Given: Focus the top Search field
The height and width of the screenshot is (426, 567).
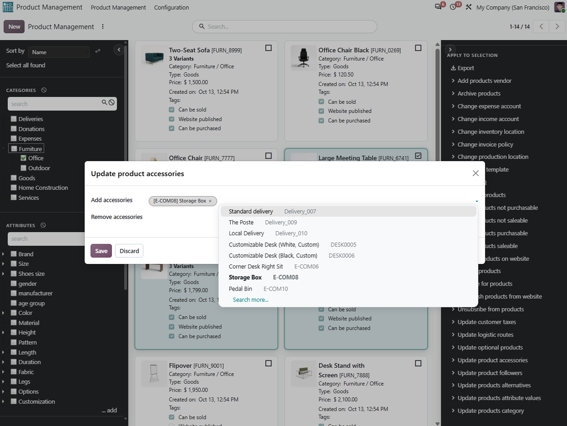Looking at the screenshot, I should point(285,27).
